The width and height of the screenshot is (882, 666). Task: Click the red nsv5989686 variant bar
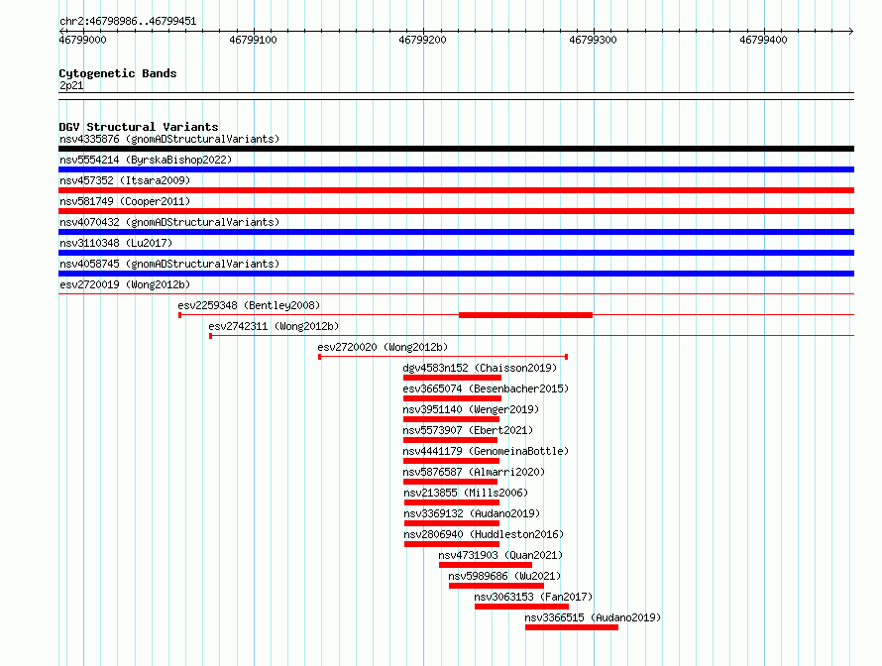click(496, 586)
